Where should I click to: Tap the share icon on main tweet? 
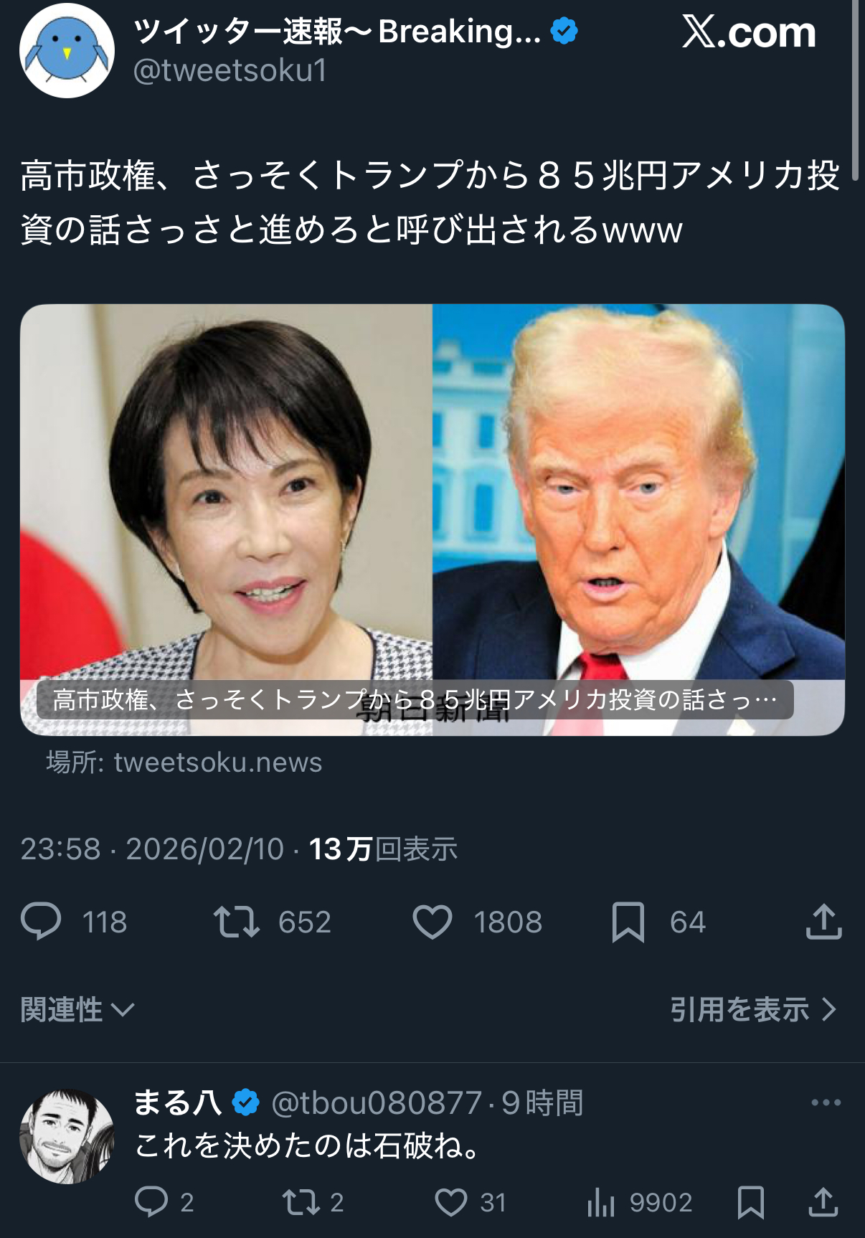tap(823, 921)
